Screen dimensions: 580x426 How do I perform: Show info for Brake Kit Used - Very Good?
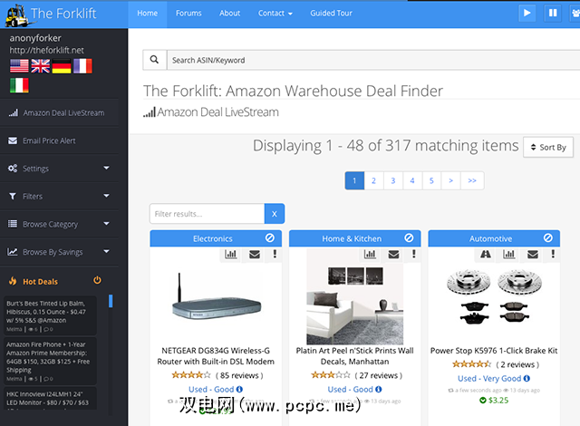(x=527, y=378)
